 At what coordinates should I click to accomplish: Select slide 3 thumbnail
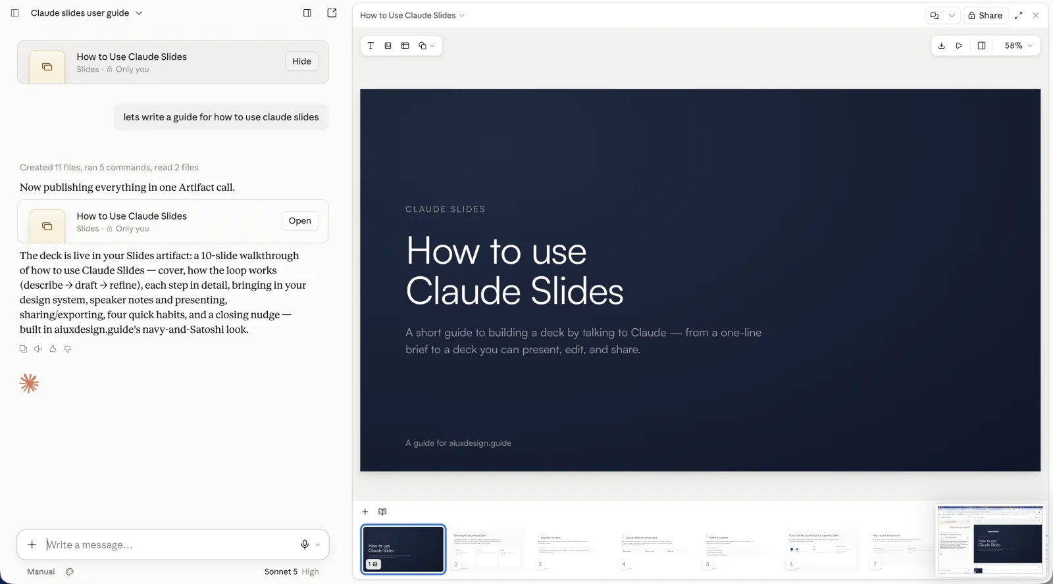click(x=571, y=549)
